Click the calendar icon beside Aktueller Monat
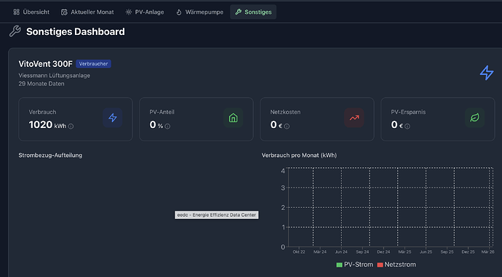 [x=64, y=12]
